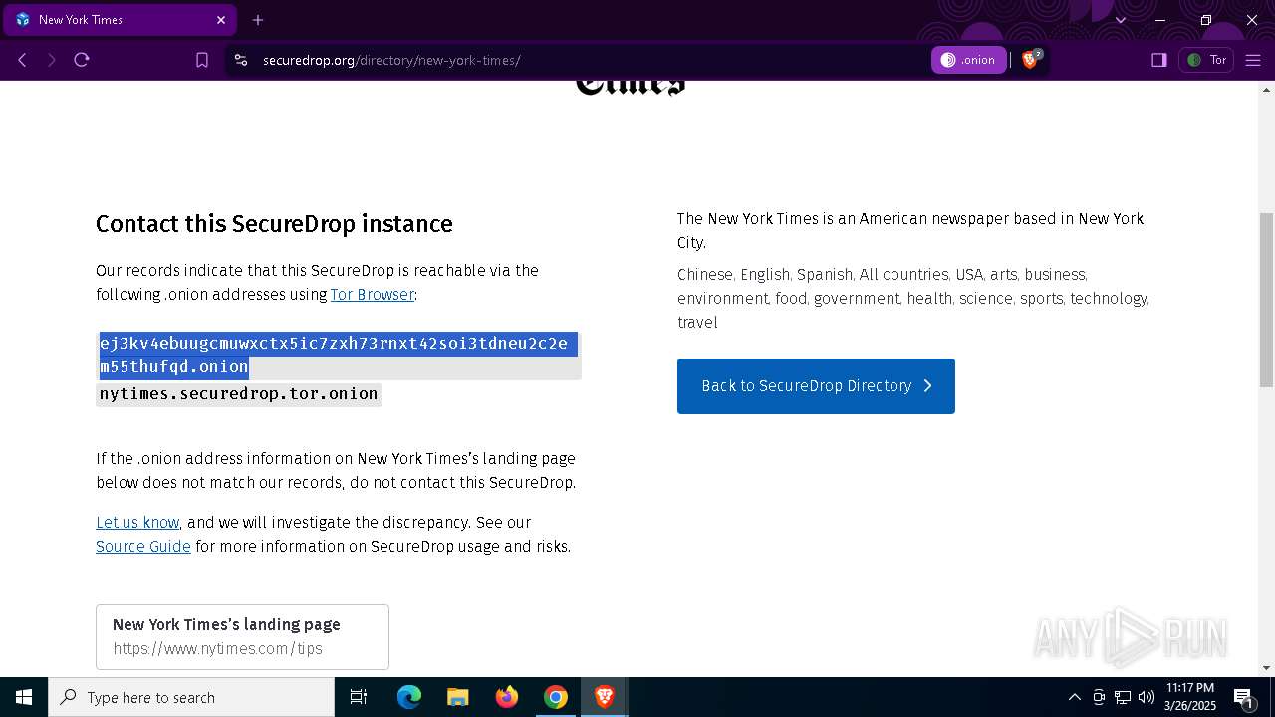The image size is (1275, 717).
Task: Expand the tab search dropdown arrow
Action: point(1121,20)
